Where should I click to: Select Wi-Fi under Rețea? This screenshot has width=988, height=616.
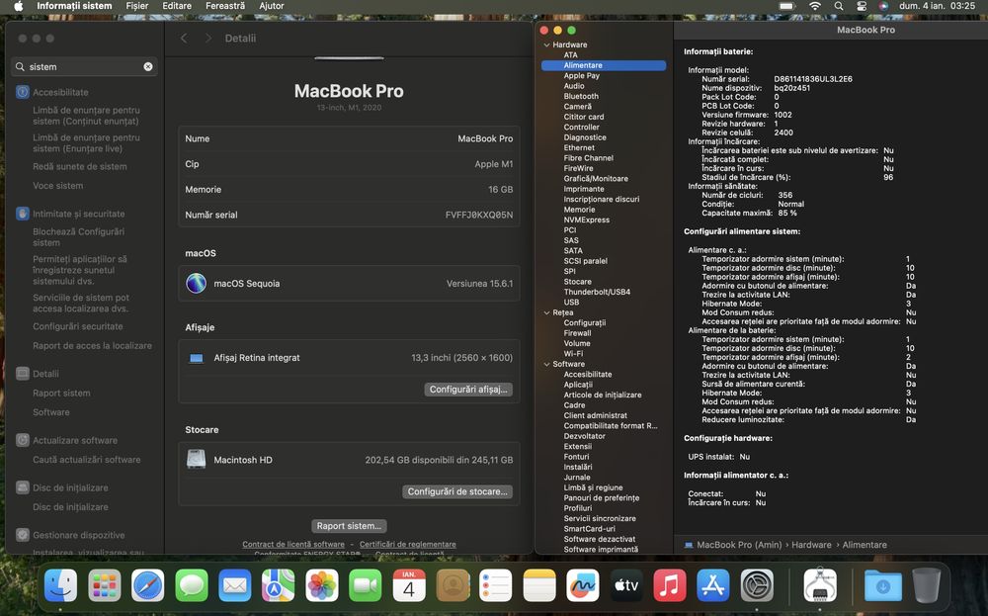pyautogui.click(x=573, y=354)
